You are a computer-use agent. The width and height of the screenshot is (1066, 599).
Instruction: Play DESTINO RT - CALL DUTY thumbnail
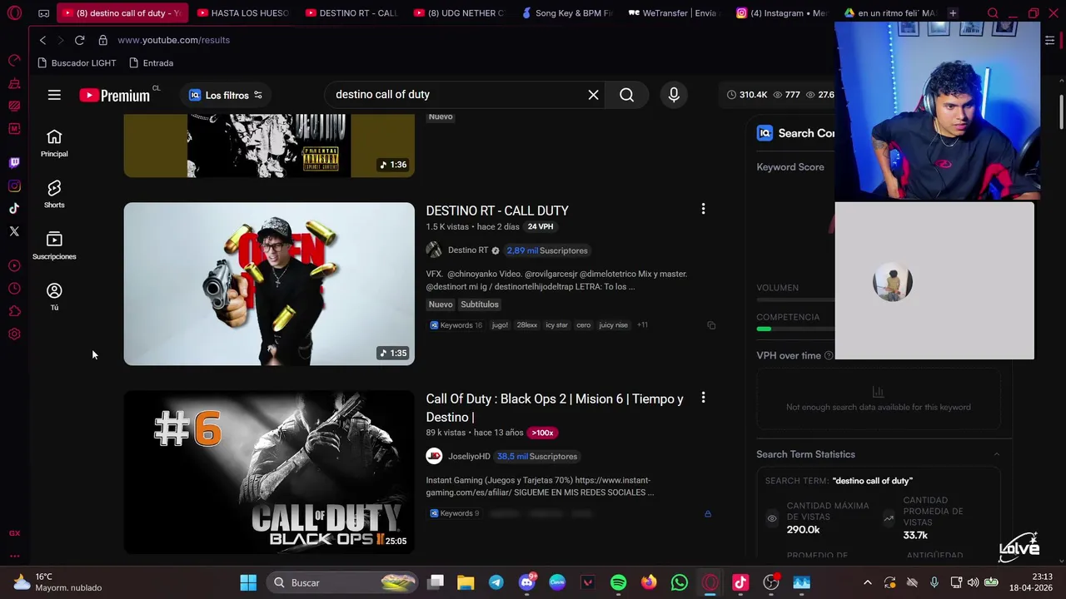coord(269,284)
